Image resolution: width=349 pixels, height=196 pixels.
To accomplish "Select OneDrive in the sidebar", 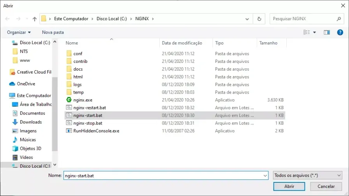I will tap(26, 84).
